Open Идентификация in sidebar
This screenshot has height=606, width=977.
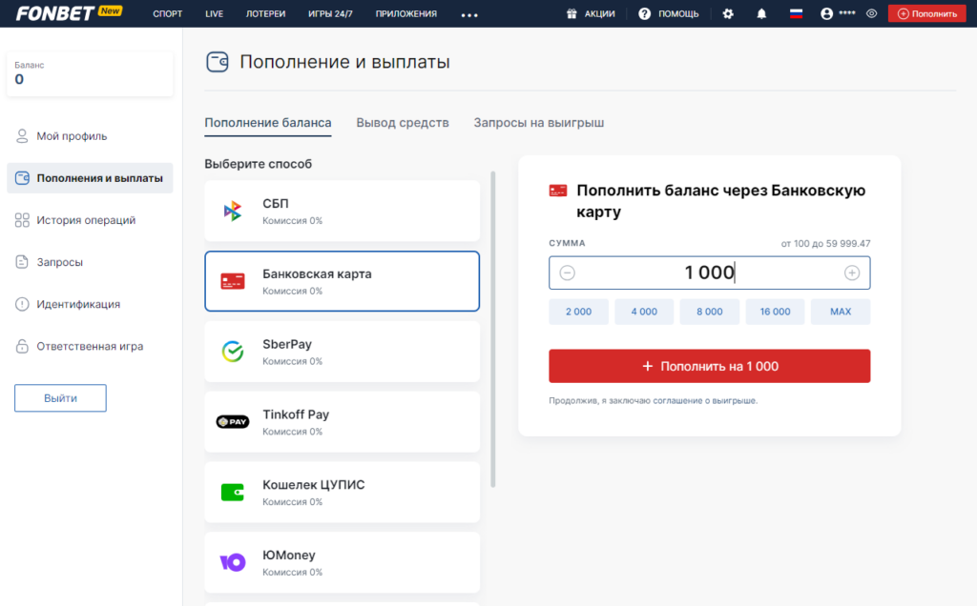(x=90, y=304)
